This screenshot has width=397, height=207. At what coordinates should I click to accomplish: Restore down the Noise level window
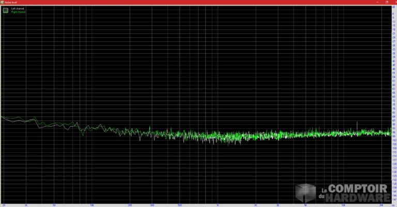coord(386,2)
